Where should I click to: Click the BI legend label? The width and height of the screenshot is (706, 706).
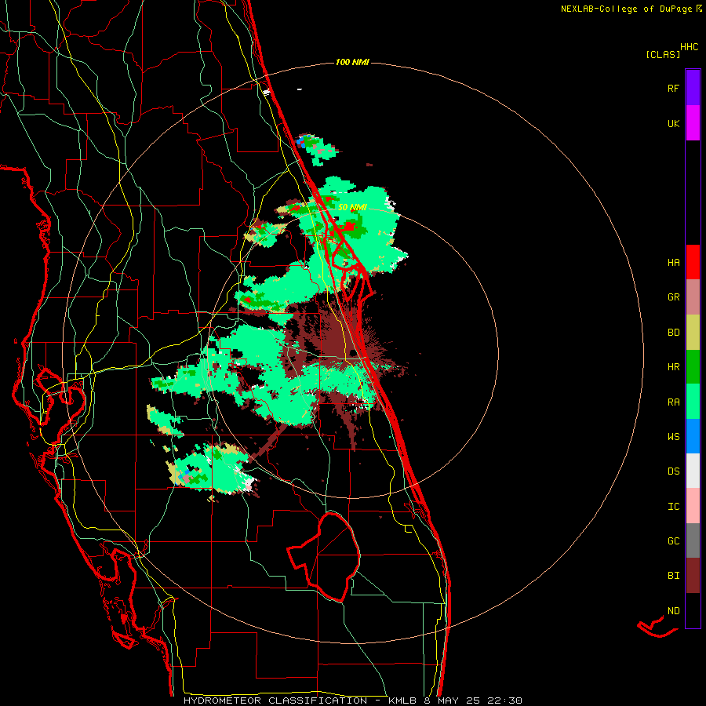click(673, 576)
